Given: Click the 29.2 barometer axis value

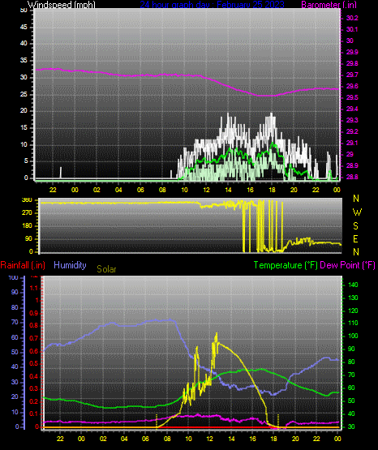Looking at the screenshot, I should pos(352,131).
